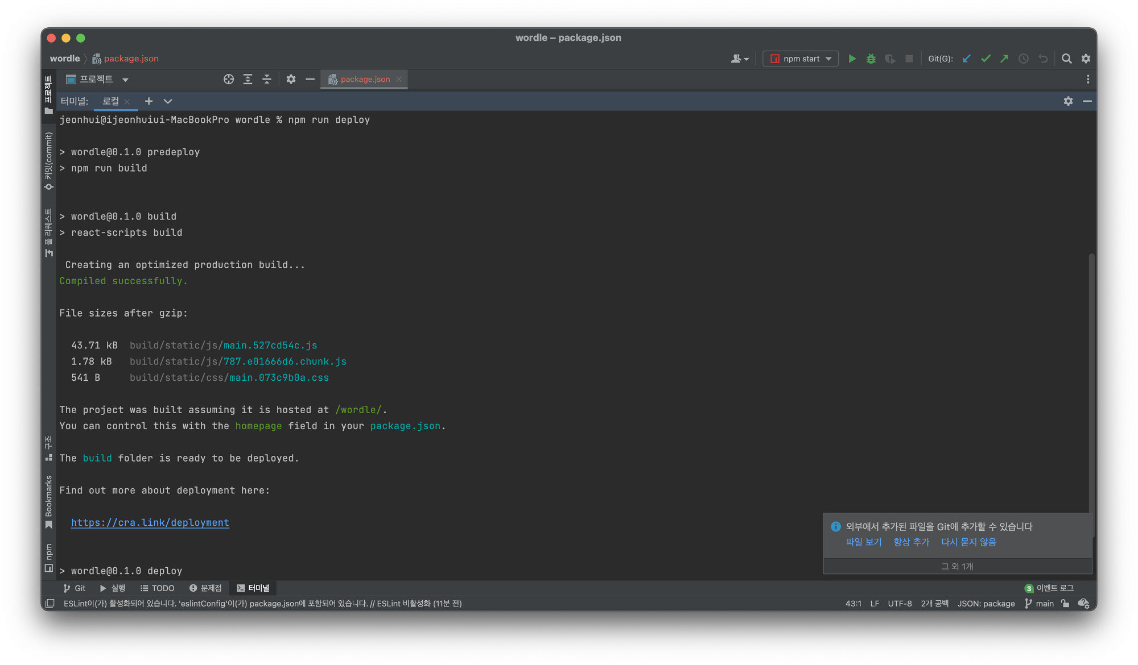Click the package.json breadcrumb
Viewport: 1138px width, 665px height.
pyautogui.click(x=126, y=59)
